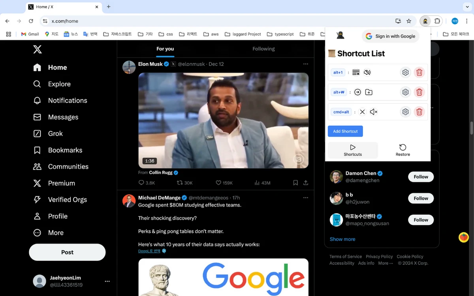
Task: Click the ninja logo in the popup header
Action: 340,36
